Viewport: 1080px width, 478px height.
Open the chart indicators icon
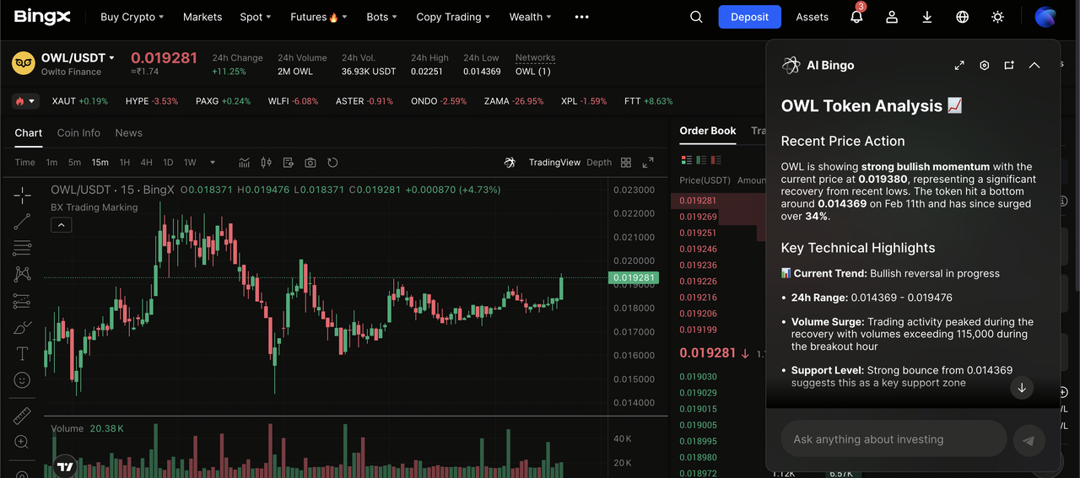[245, 163]
